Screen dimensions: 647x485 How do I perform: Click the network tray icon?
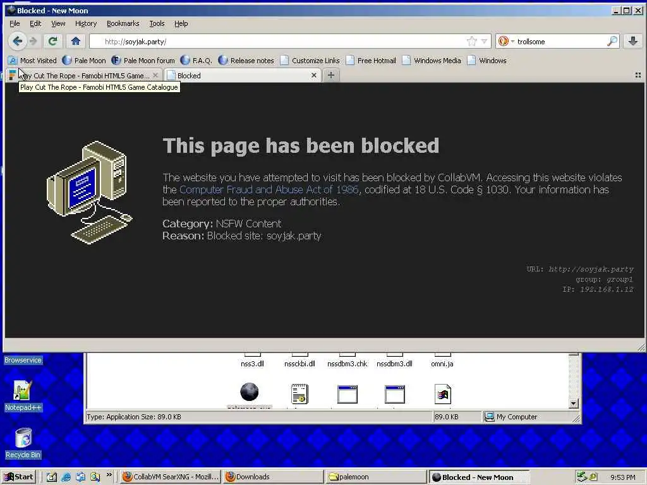pyautogui.click(x=582, y=477)
